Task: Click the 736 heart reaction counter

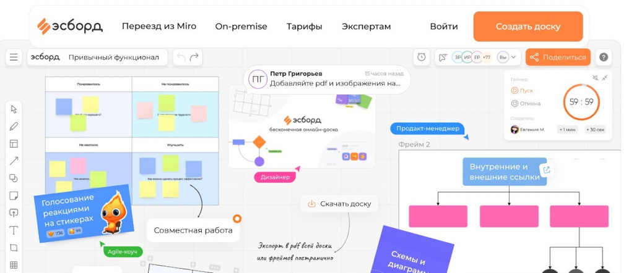Action: (x=56, y=233)
